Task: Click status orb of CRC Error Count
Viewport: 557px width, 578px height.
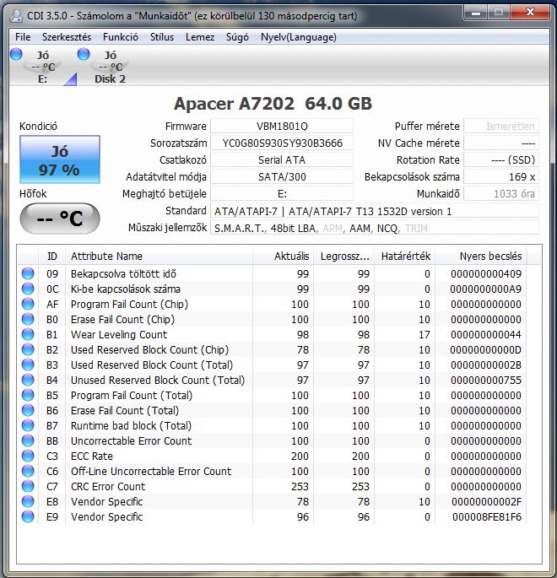Action: [28, 486]
